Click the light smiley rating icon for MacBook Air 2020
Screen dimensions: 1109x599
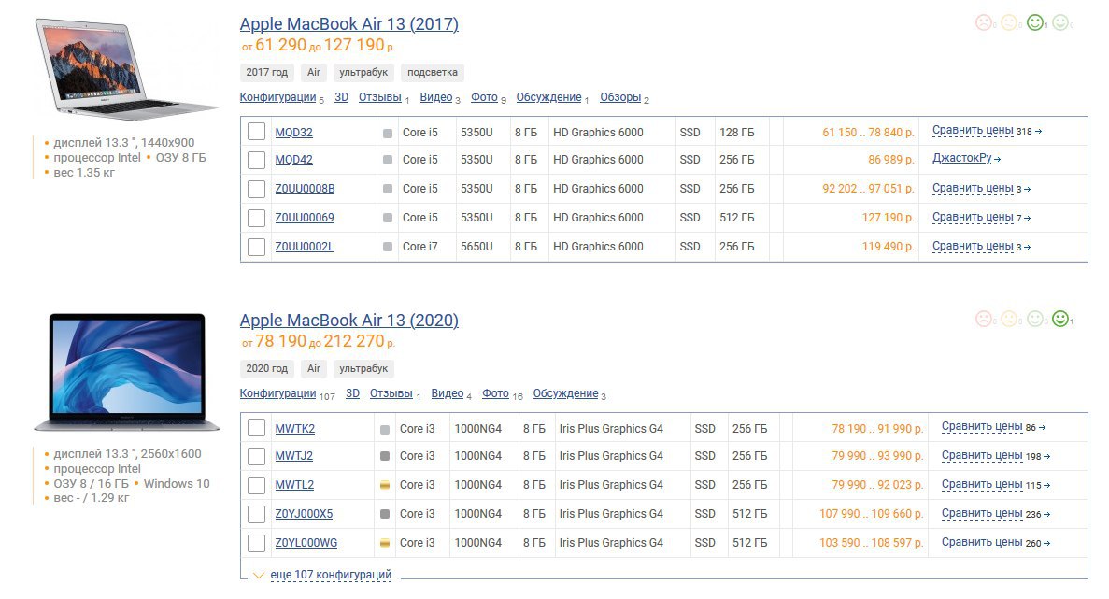(1035, 319)
